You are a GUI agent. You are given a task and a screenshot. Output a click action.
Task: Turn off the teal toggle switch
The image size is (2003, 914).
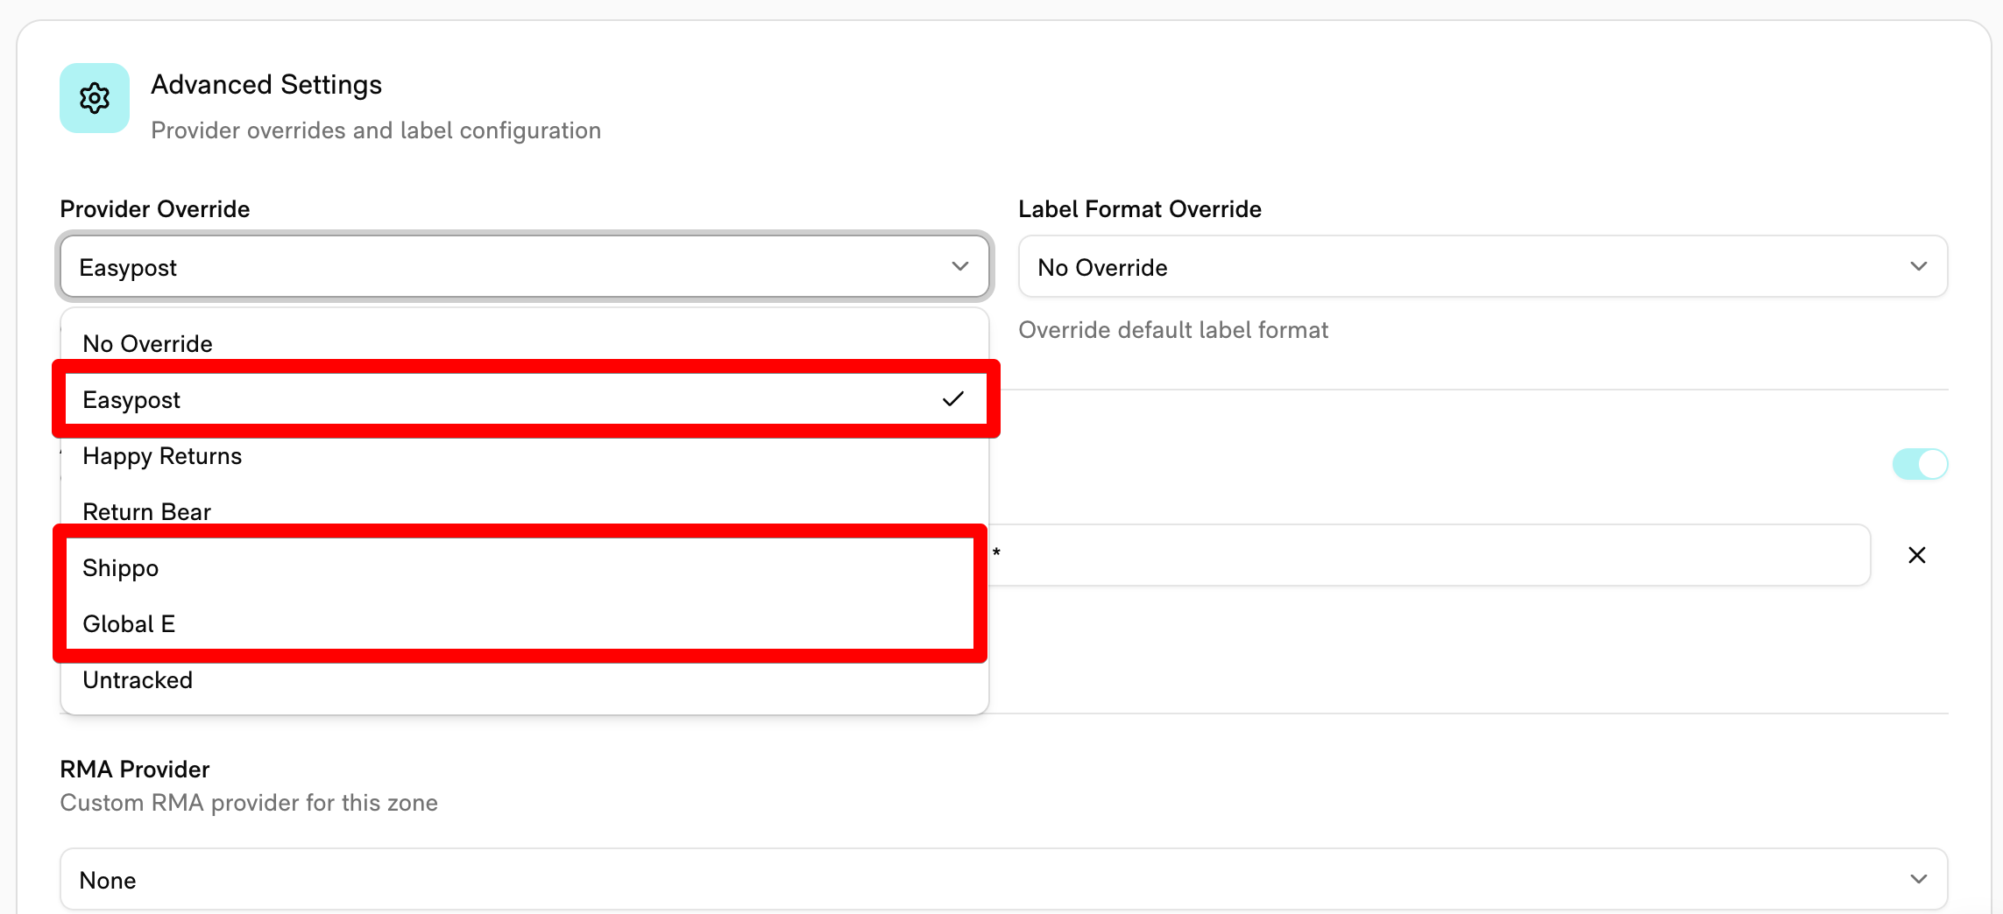tap(1920, 463)
